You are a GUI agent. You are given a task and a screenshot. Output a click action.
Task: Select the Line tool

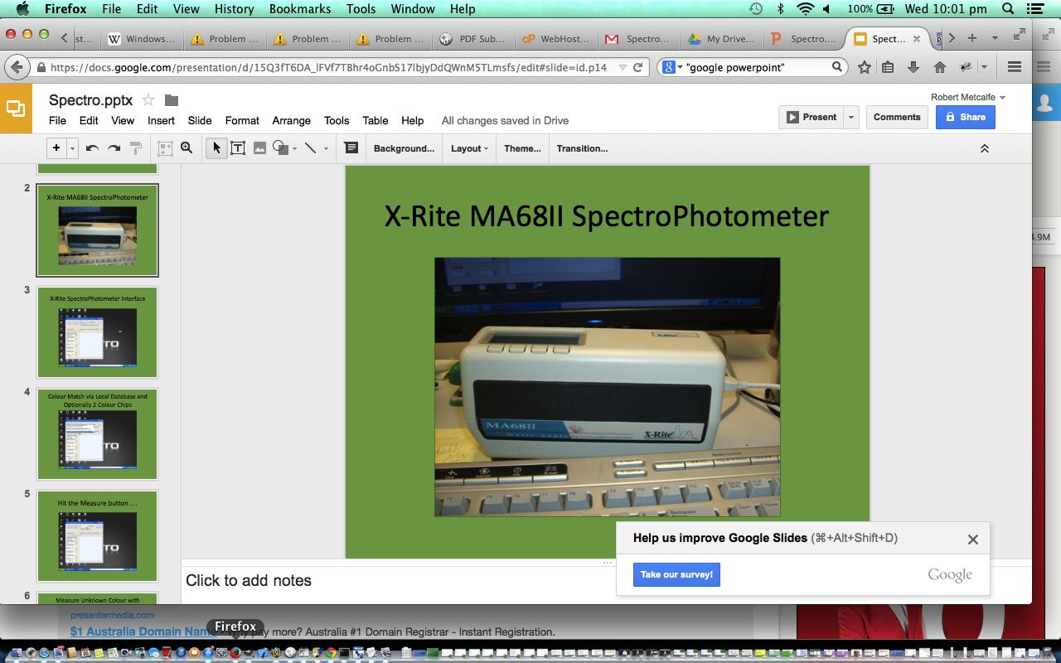(x=310, y=148)
